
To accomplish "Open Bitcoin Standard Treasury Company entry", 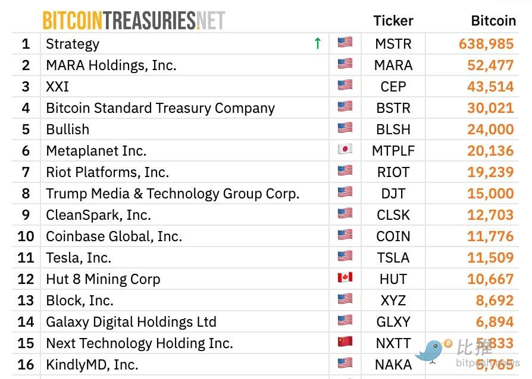I will pyautogui.click(x=160, y=108).
